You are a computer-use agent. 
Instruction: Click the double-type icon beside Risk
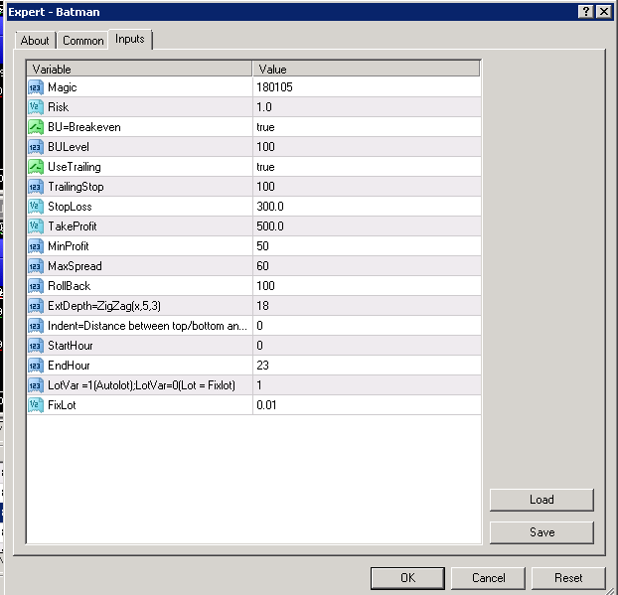[x=36, y=107]
